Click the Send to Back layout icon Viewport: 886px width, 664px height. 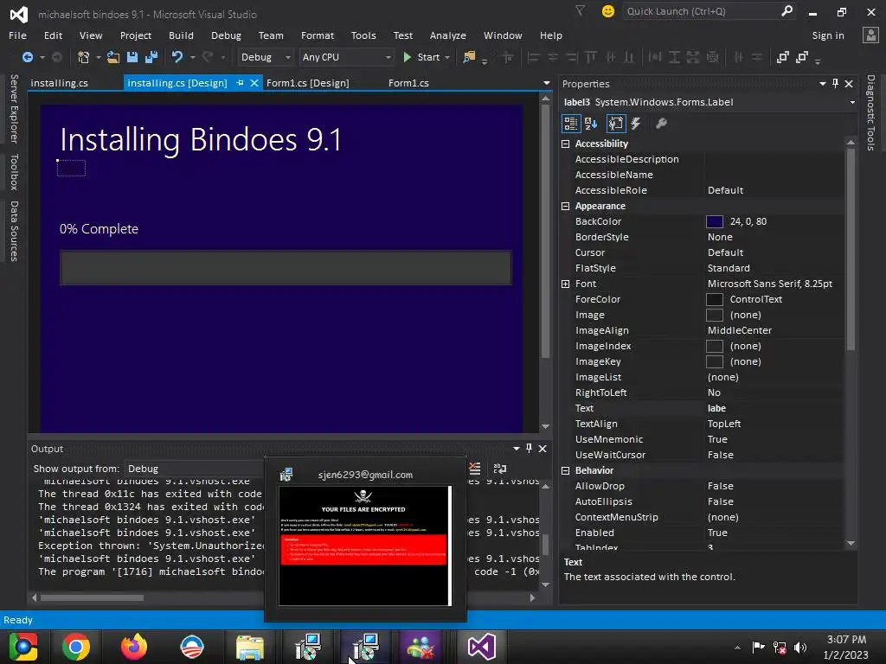(x=802, y=57)
